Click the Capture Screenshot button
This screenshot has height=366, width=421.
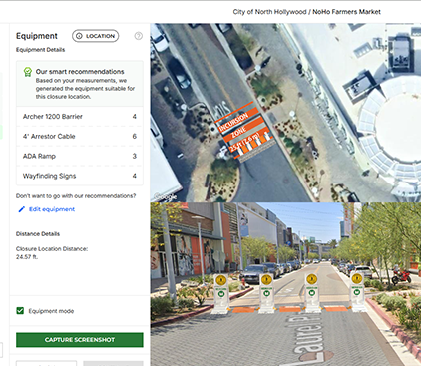80,340
